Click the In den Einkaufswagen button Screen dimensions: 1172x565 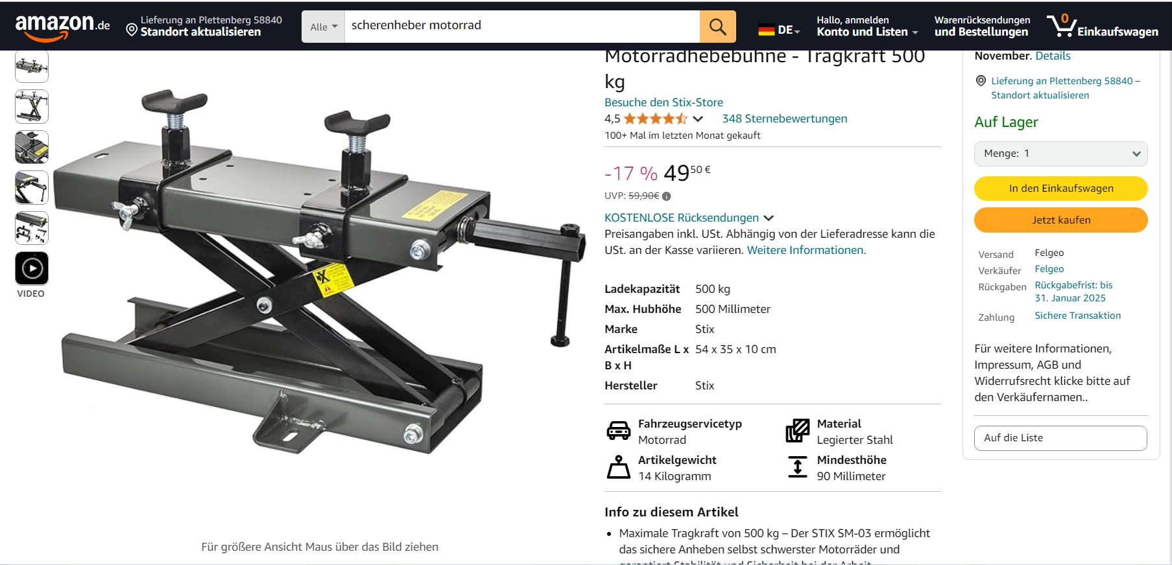[x=1060, y=189]
